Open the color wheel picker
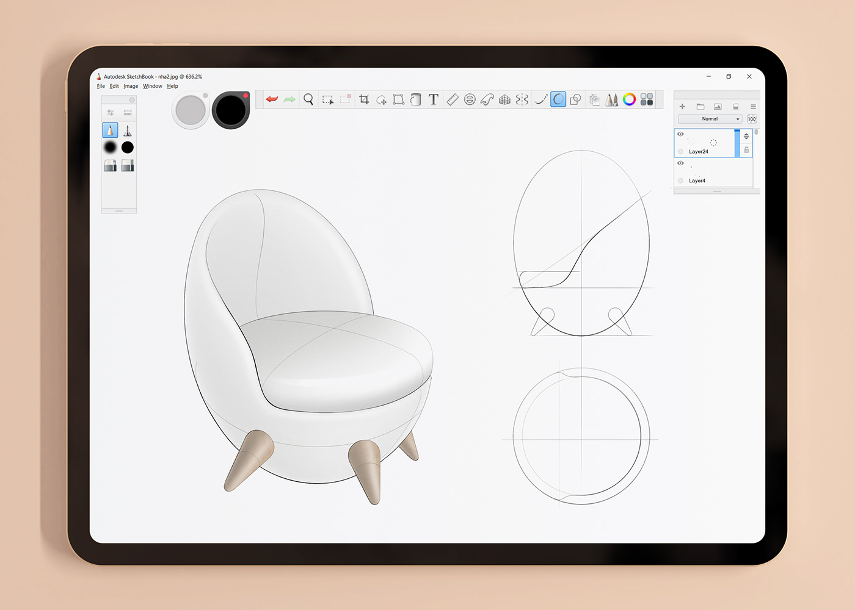This screenshot has height=610, width=855. click(x=630, y=99)
